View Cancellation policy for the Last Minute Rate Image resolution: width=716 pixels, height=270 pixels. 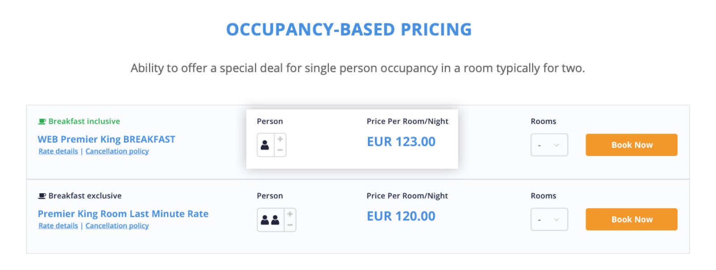pyautogui.click(x=117, y=226)
